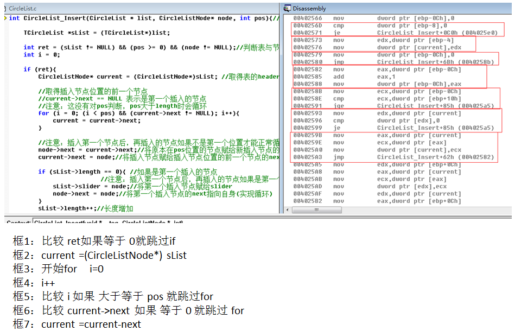Viewport: 521px width, 331px height.
Task: Click the jmp instruction at 004025A3
Action: (x=393, y=157)
